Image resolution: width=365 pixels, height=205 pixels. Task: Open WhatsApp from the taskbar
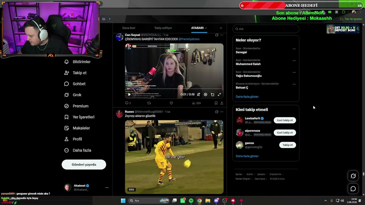pos(183,201)
